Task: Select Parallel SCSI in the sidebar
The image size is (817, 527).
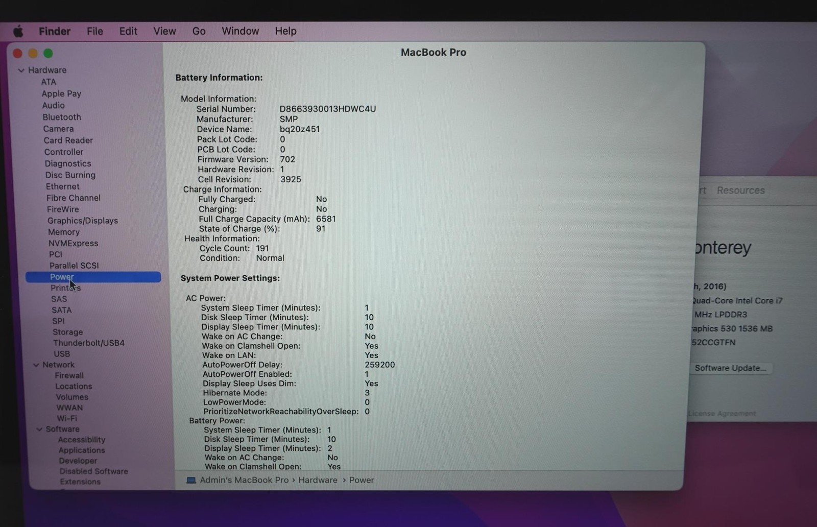Action: [74, 266]
